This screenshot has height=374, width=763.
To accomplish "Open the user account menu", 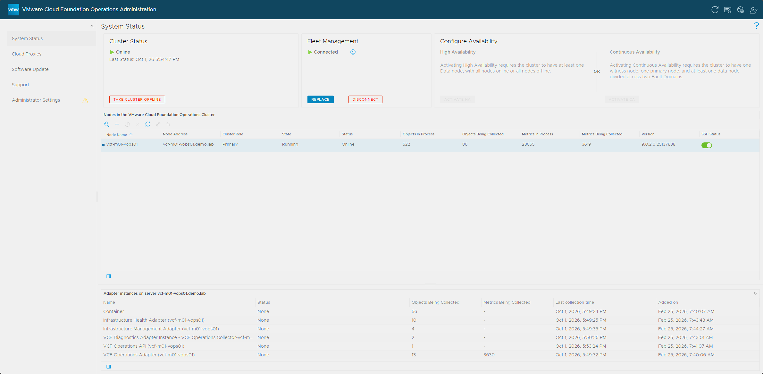I will coord(754,10).
